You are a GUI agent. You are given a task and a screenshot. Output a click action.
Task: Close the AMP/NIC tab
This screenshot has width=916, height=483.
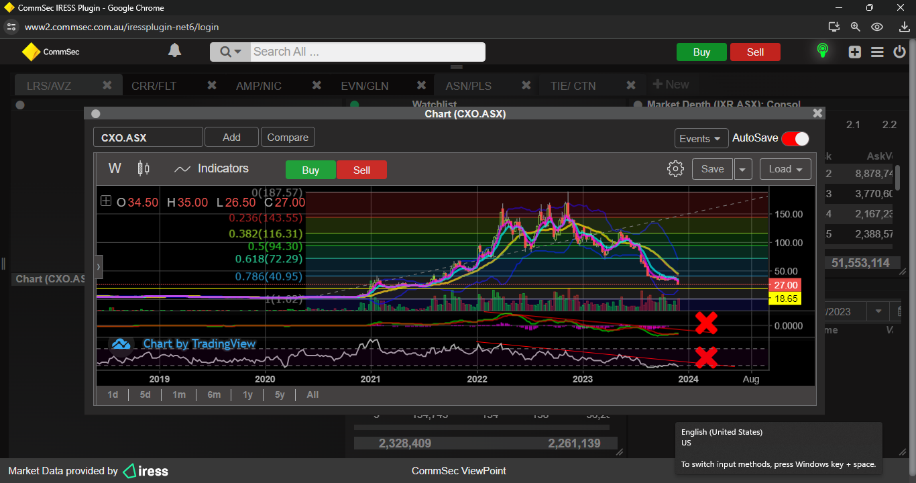pos(317,85)
